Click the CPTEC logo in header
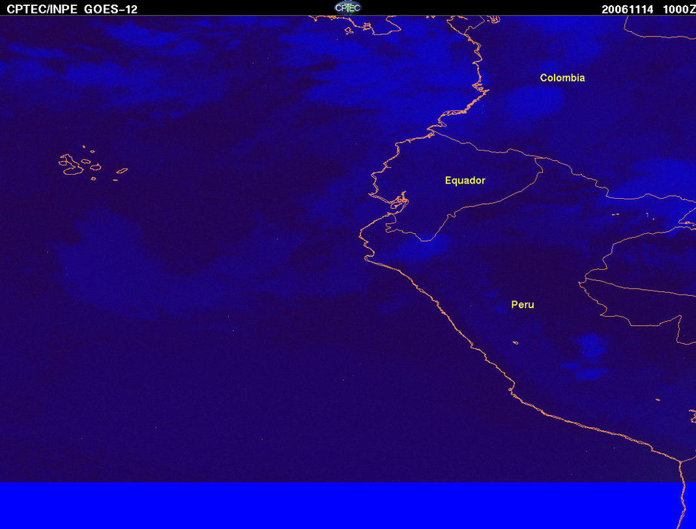Image resolution: width=696 pixels, height=529 pixels. click(x=347, y=8)
